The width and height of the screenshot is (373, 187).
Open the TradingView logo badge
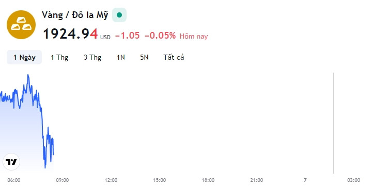coord(11,162)
